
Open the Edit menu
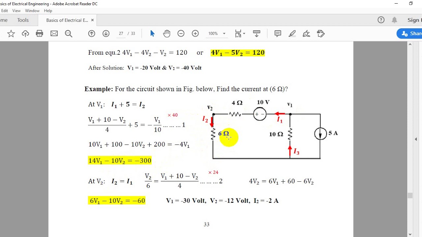tap(5, 11)
